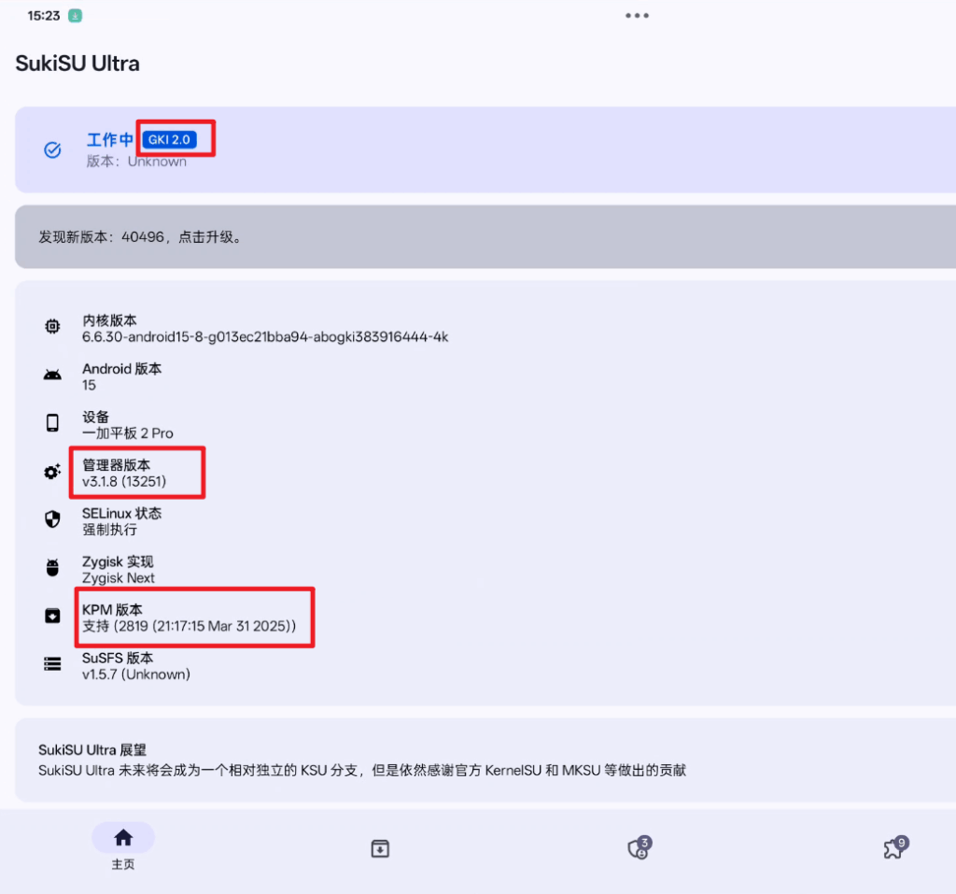Viewport: 956px width, 894px height.
Task: Click the phone icon beside 设备
Action: (x=51, y=423)
